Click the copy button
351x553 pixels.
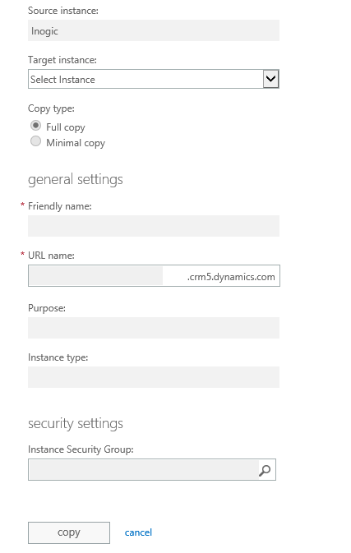coord(69,532)
